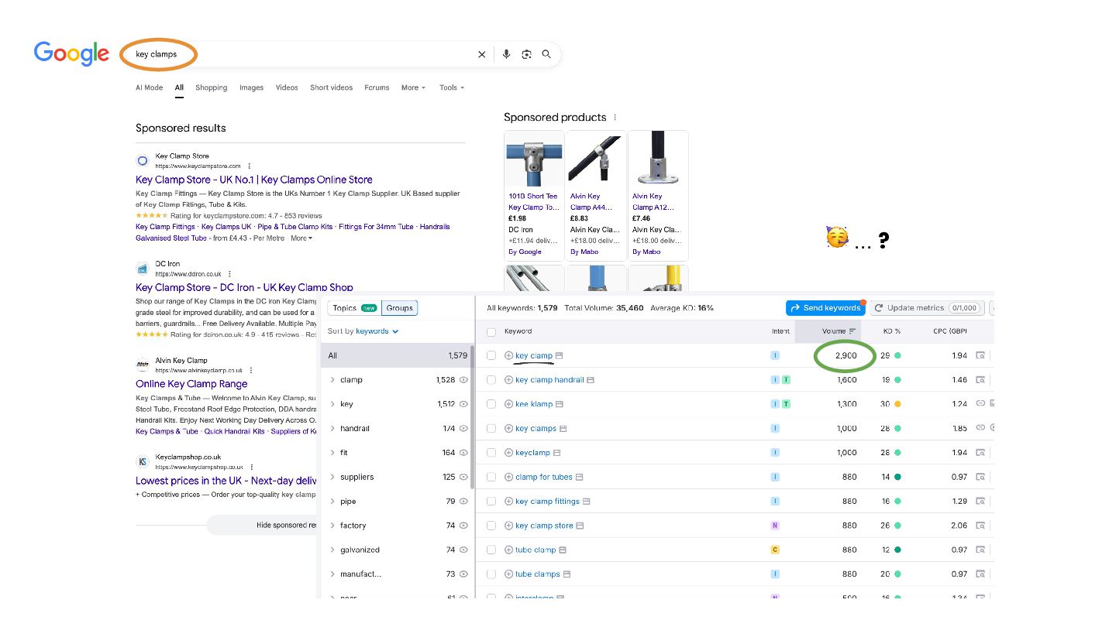Open the 'Sort by keywords' dropdown
The height and width of the screenshot is (627, 1116).
(363, 331)
